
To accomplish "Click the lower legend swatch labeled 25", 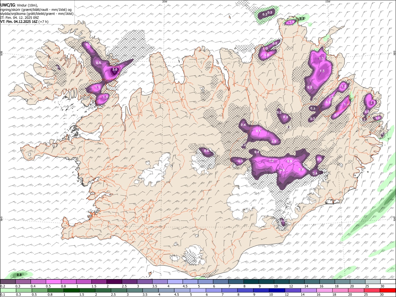I will pyautogui.click(x=372, y=290).
